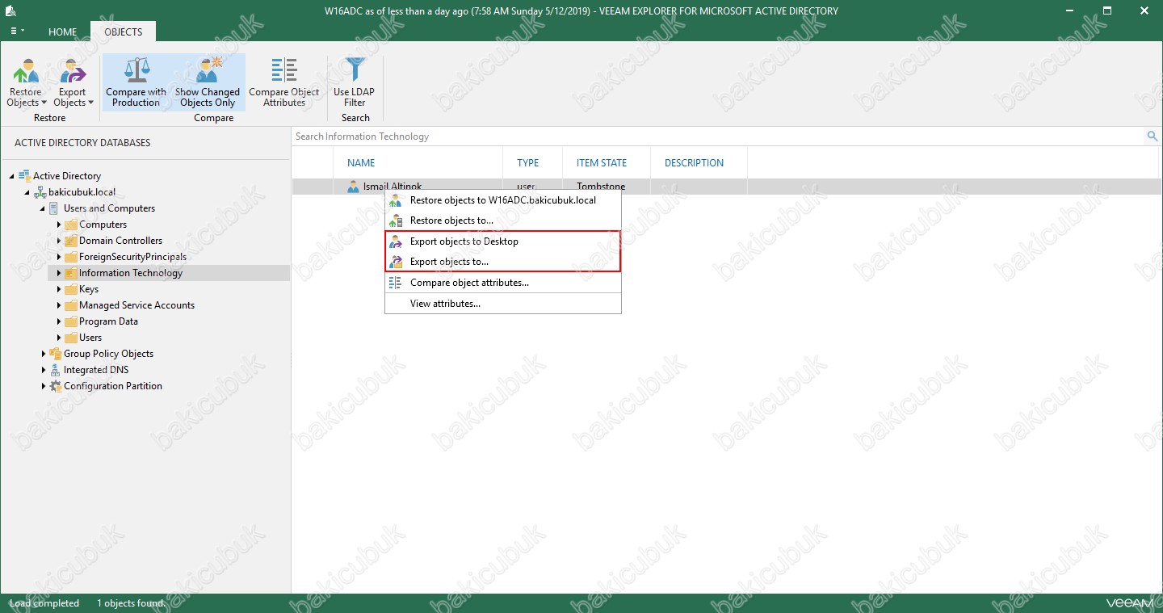This screenshot has width=1163, height=613.
Task: Click icon beside Restore objects to W16ADC
Action: [x=396, y=200]
